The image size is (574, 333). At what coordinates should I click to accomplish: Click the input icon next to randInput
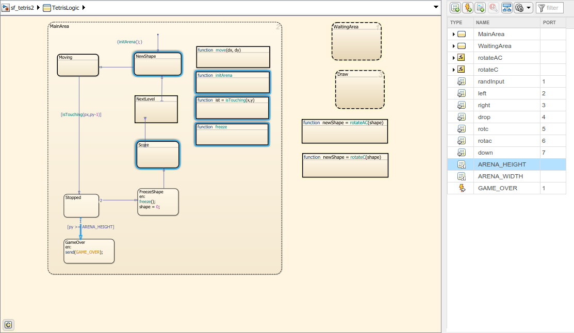pyautogui.click(x=460, y=81)
